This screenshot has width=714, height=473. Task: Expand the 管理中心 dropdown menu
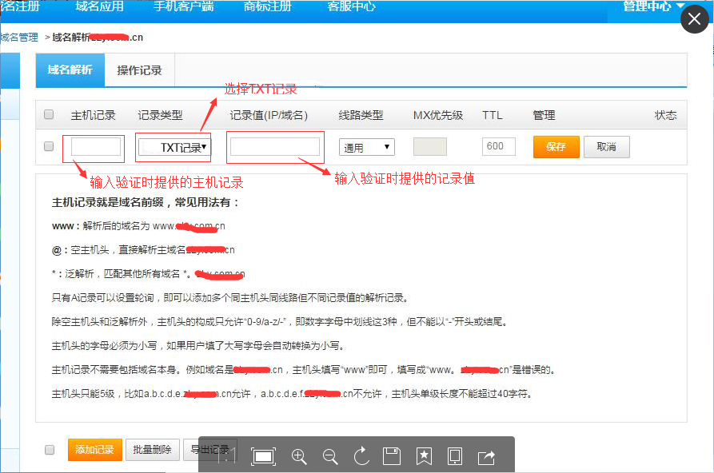point(649,6)
